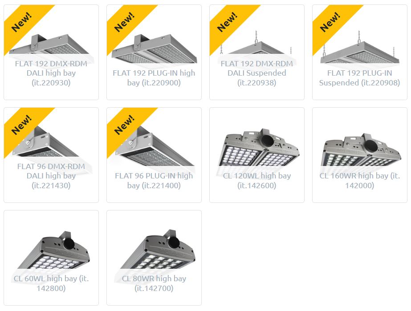
Task: Open FLAT 96 PLUG-IN high bay (it.221400) link
Action: 154,181
